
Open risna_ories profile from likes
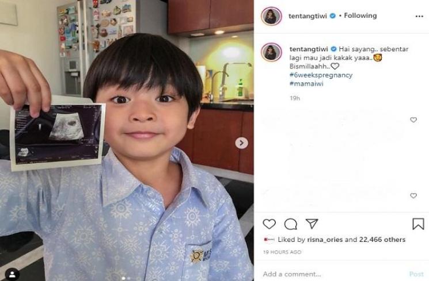point(325,240)
